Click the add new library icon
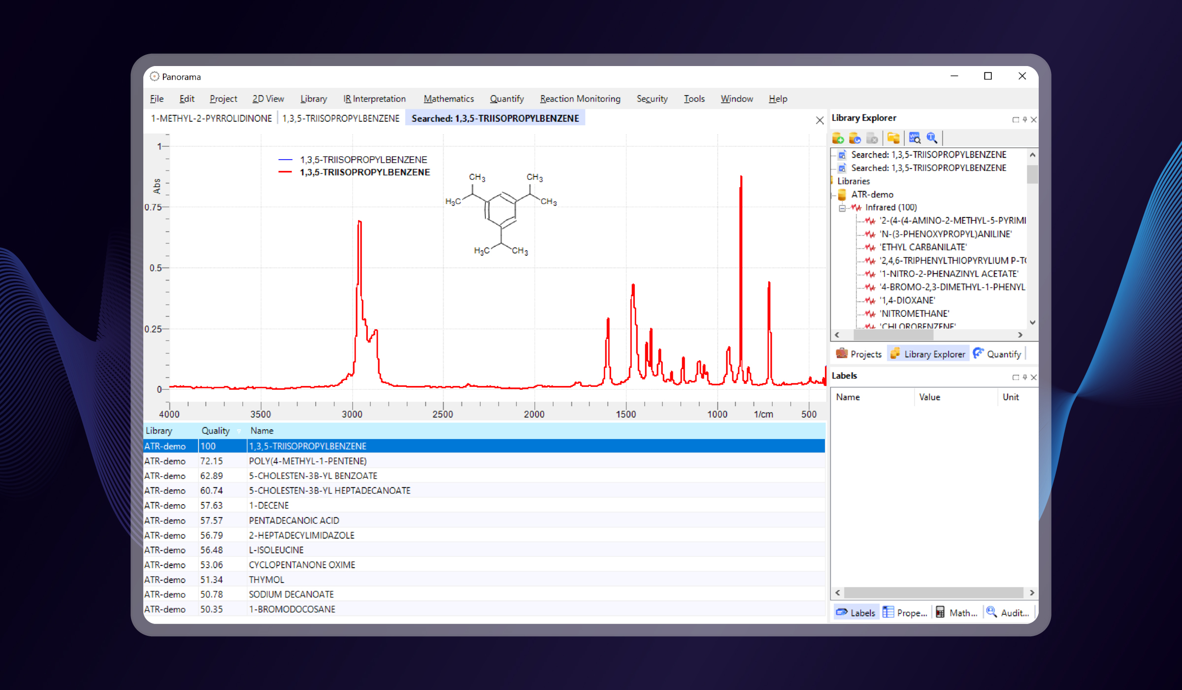The height and width of the screenshot is (690, 1182). coord(838,138)
